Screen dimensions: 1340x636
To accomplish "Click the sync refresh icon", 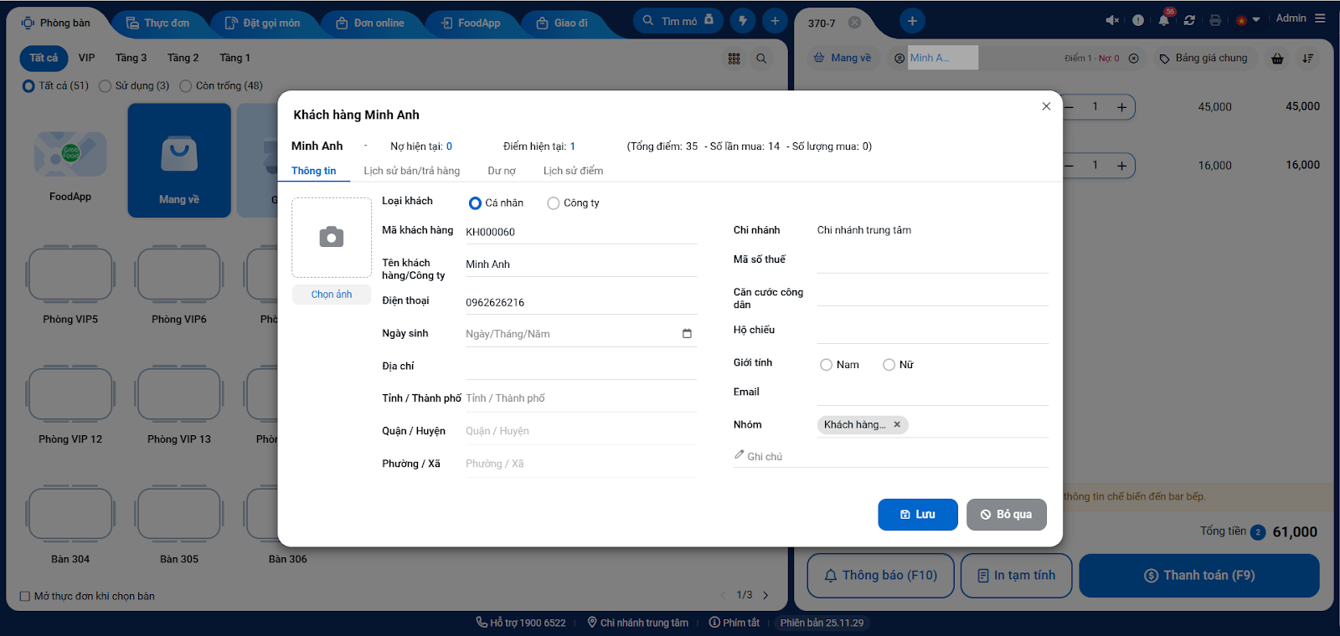I will click(x=1189, y=20).
